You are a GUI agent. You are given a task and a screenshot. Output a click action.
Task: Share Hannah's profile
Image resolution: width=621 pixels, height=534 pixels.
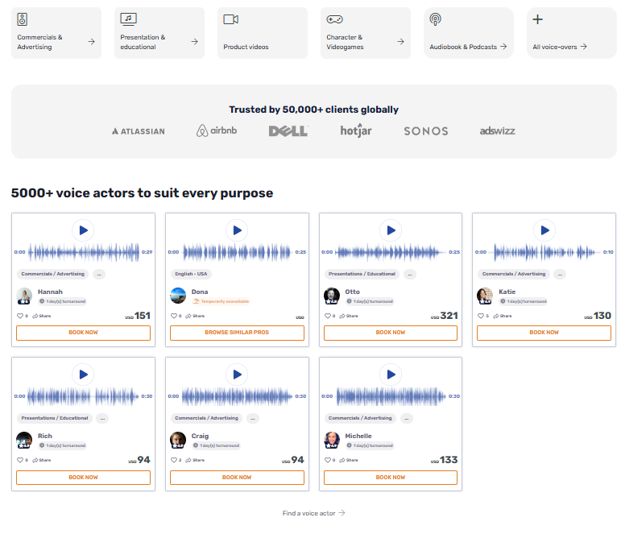pyautogui.click(x=42, y=316)
